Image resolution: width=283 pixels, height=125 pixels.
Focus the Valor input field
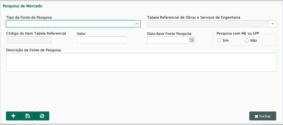tap(101, 40)
